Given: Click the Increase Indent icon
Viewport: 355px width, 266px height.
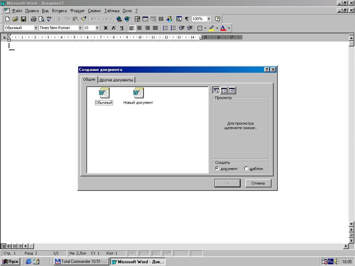Looking at the screenshot, I should (190, 28).
